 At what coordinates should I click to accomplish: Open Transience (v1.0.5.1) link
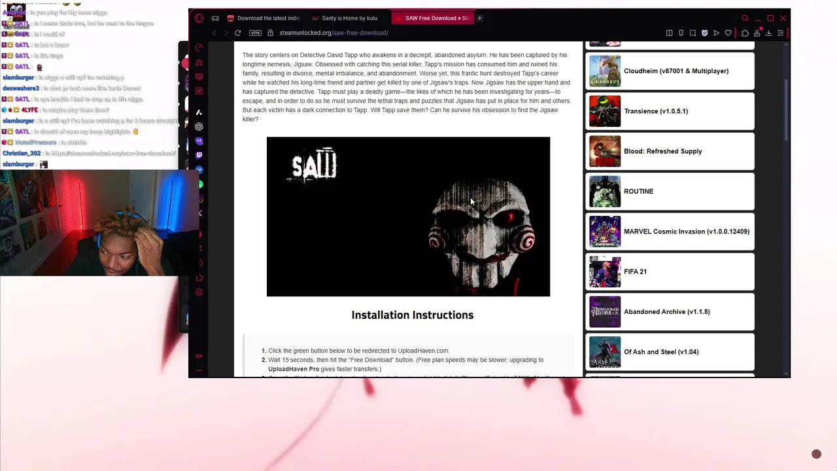tap(656, 111)
